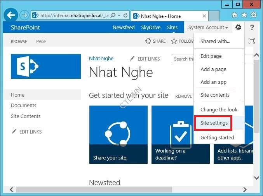This screenshot has height=196, width=263.
Task: Choose Getting started menu item
Action: coord(219,137)
